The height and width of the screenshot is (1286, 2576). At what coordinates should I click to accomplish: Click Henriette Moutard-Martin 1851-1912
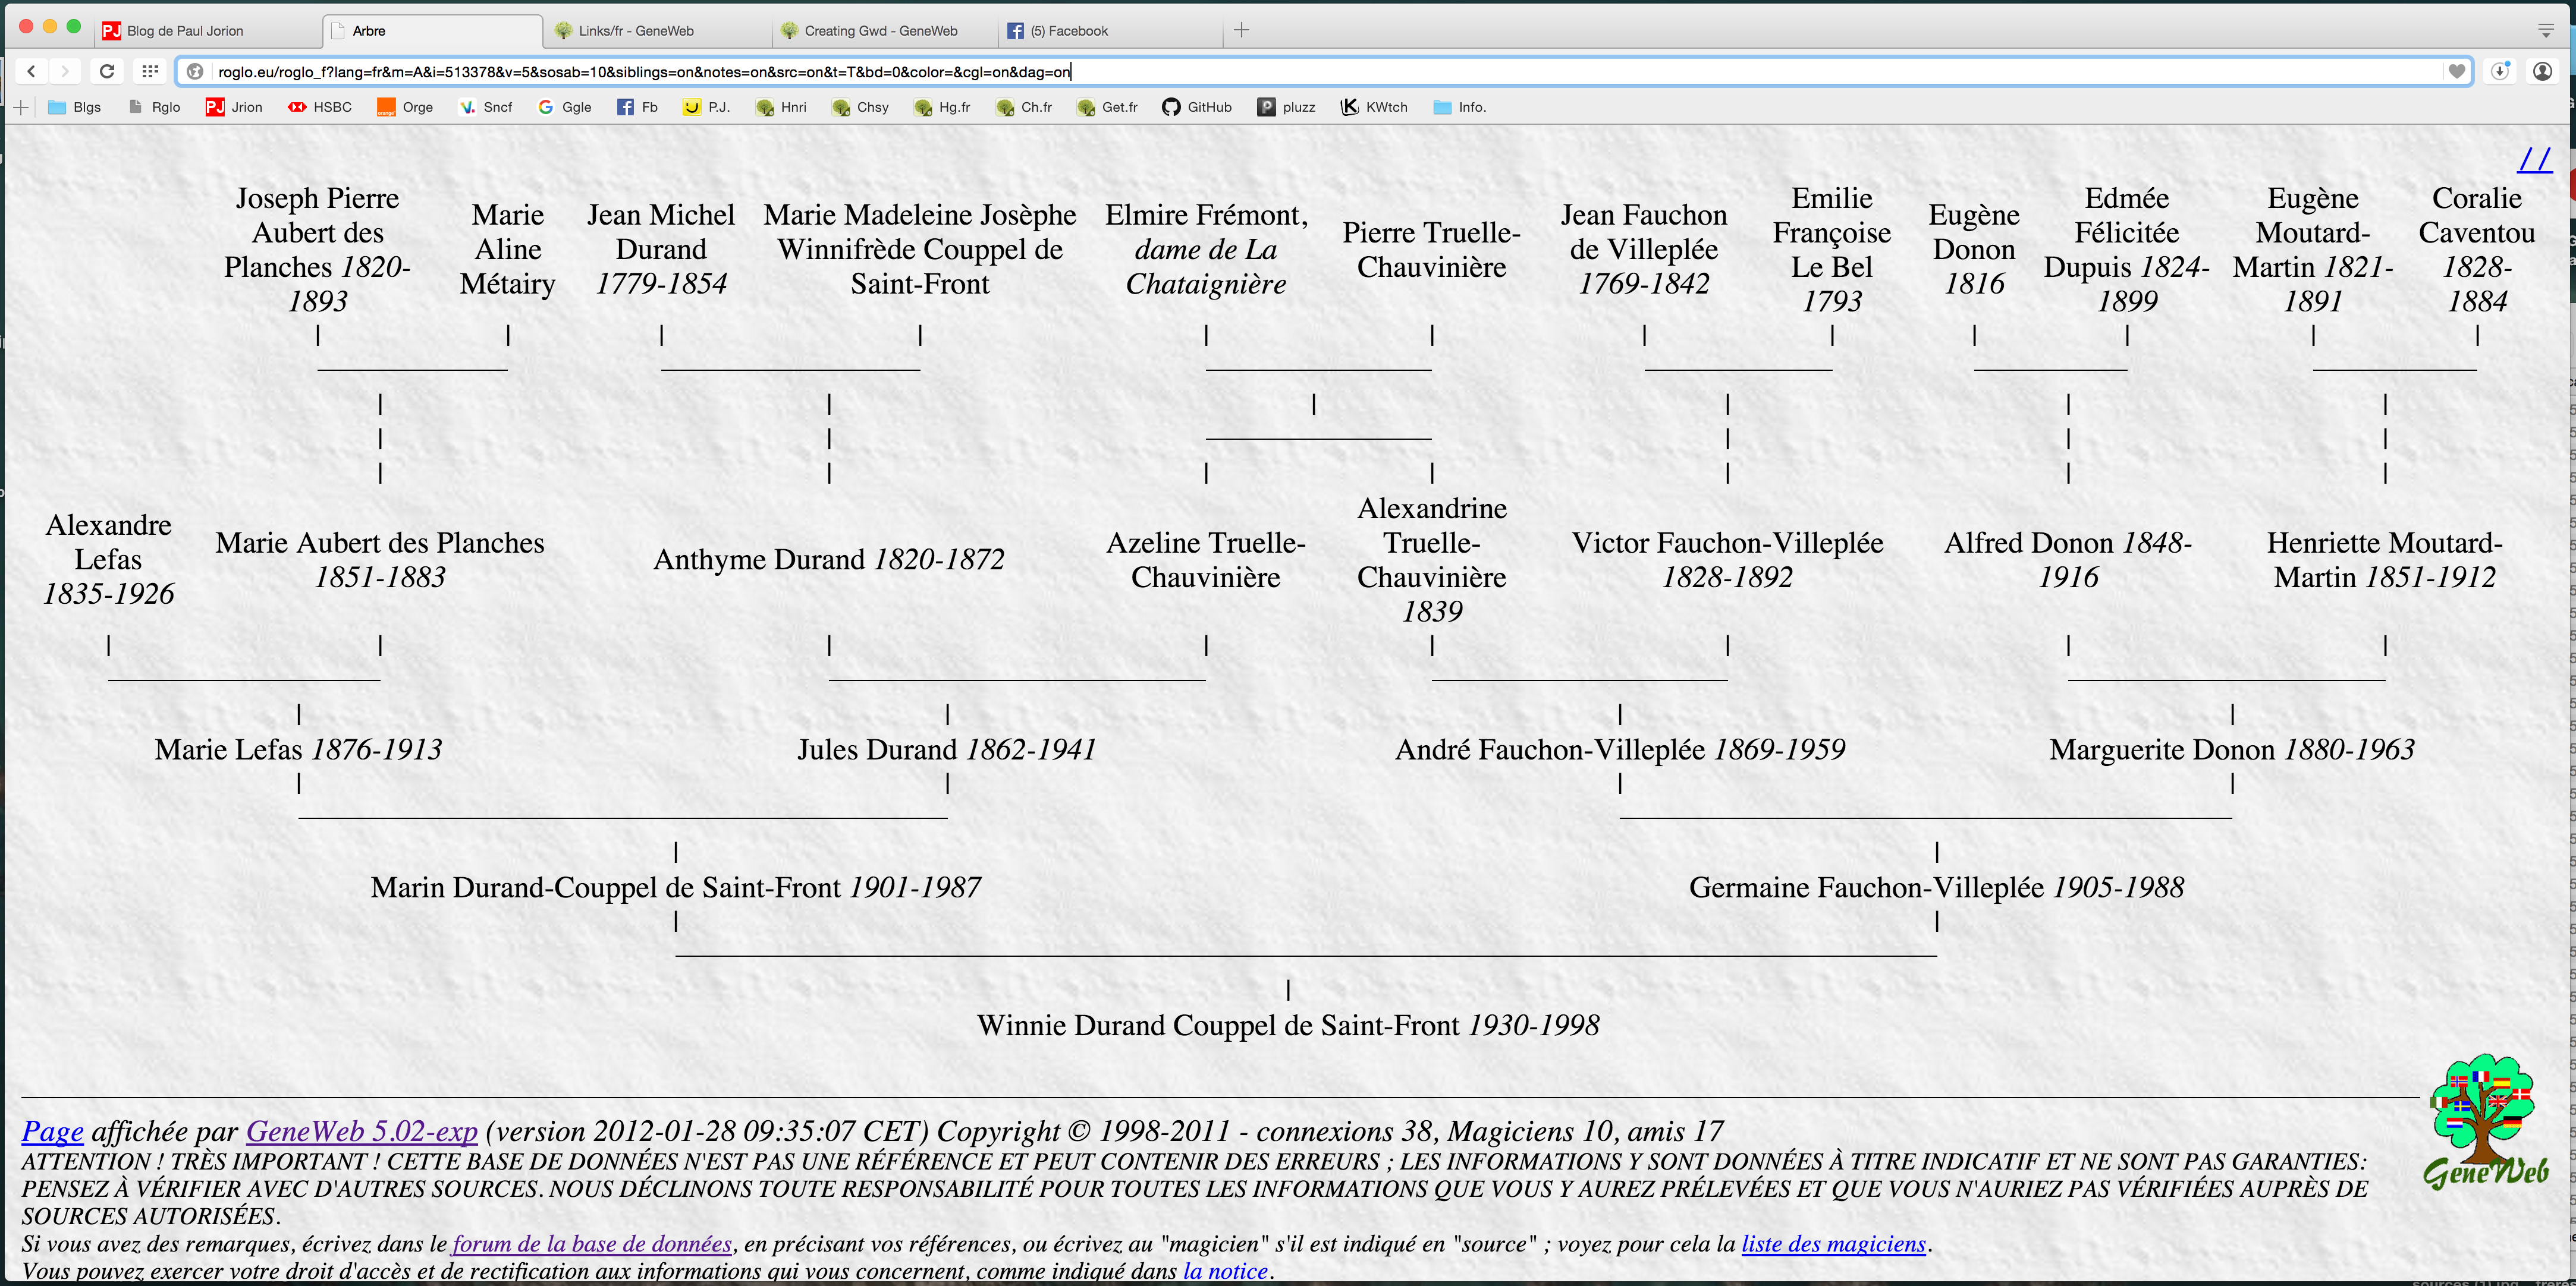[2385, 560]
